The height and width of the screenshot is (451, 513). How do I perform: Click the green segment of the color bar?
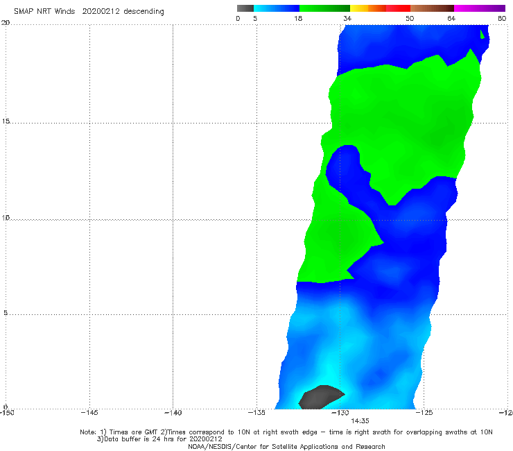[x=324, y=8]
